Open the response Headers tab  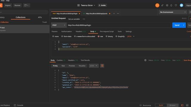tap(73, 60)
